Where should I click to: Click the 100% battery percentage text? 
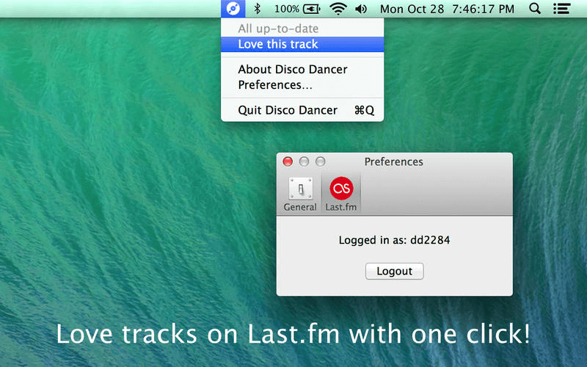[x=287, y=9]
